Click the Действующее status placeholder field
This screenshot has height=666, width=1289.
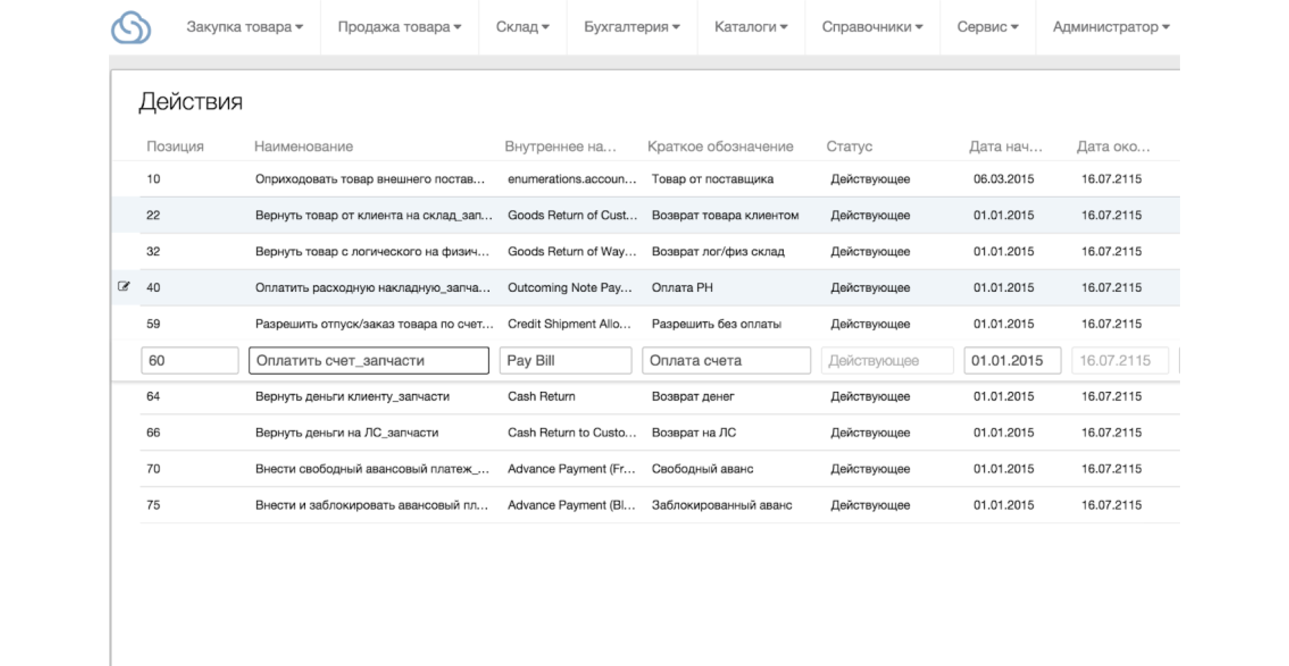point(887,360)
